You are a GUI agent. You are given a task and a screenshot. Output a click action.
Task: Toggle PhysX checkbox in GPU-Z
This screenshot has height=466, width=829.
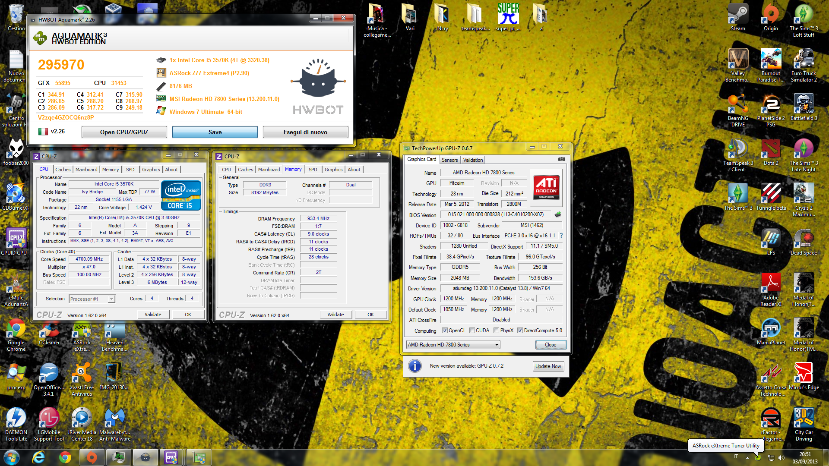coord(496,331)
